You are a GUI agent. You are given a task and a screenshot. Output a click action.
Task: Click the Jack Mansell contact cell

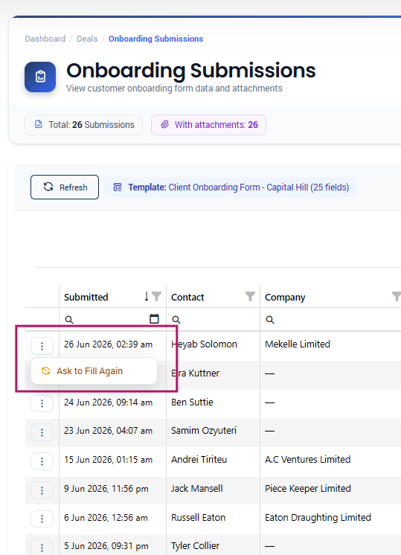click(x=213, y=489)
